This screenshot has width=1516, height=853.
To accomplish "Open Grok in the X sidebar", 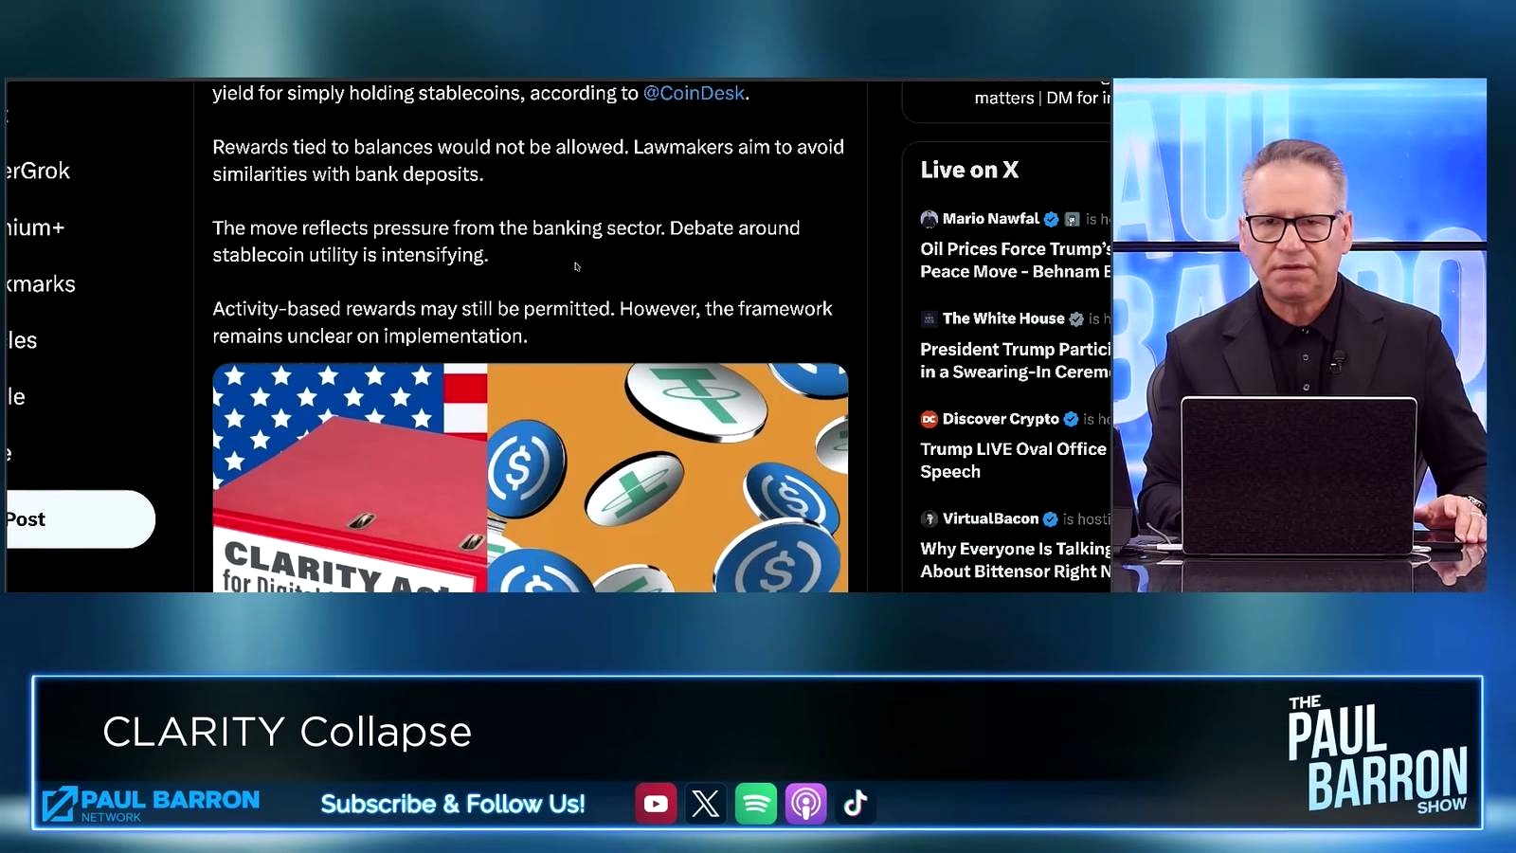I will 38,171.
